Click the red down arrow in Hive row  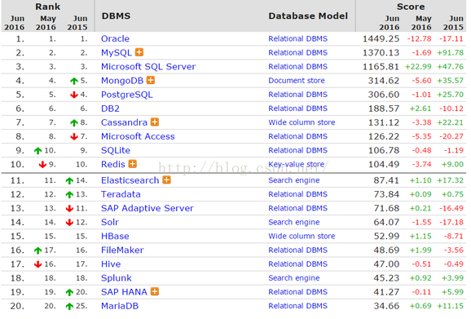[x=37, y=264]
